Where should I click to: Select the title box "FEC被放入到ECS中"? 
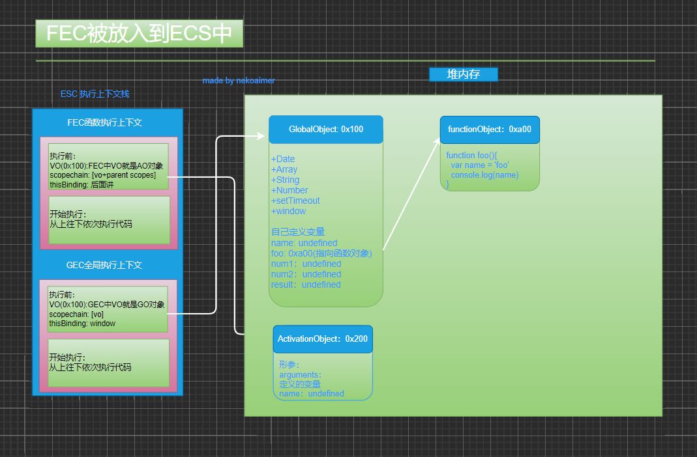pyautogui.click(x=139, y=34)
